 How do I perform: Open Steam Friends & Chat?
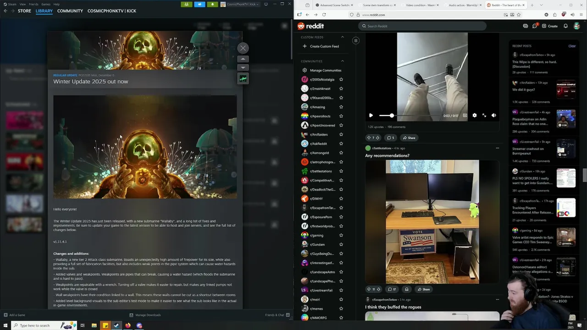pyautogui.click(x=278, y=315)
